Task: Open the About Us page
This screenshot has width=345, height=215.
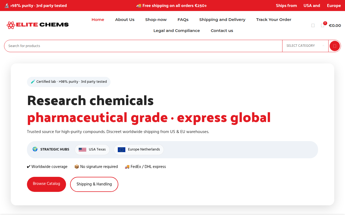Action: click(x=125, y=20)
